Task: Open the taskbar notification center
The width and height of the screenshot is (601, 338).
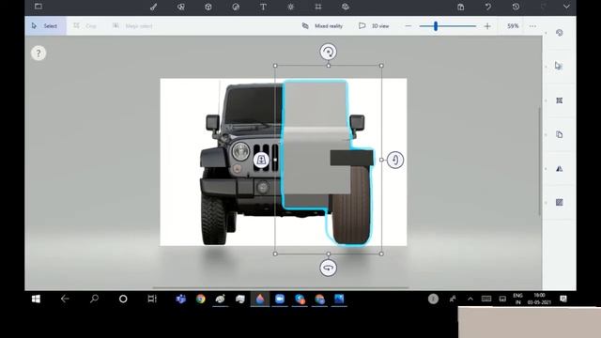Action: (x=563, y=299)
